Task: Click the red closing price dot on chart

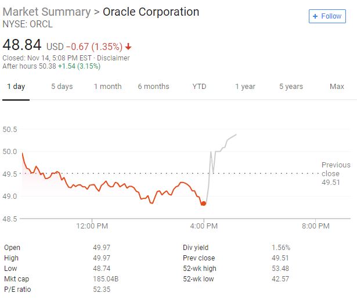Action: (x=204, y=203)
